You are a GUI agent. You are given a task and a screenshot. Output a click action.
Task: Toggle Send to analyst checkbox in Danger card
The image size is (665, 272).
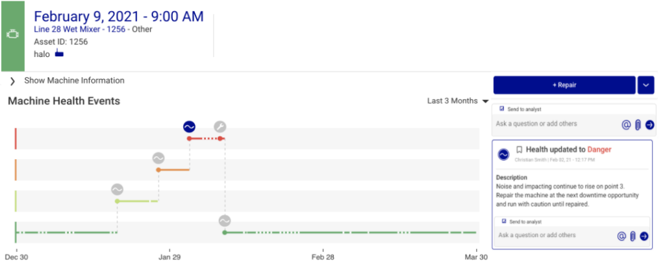click(x=504, y=221)
